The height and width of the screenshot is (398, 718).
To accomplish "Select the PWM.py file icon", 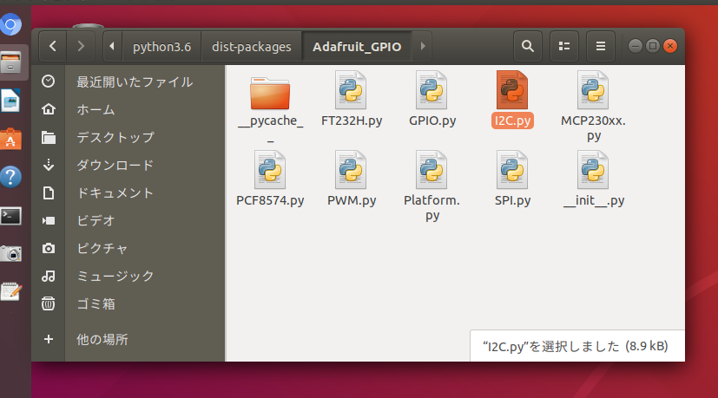I will click(x=351, y=170).
